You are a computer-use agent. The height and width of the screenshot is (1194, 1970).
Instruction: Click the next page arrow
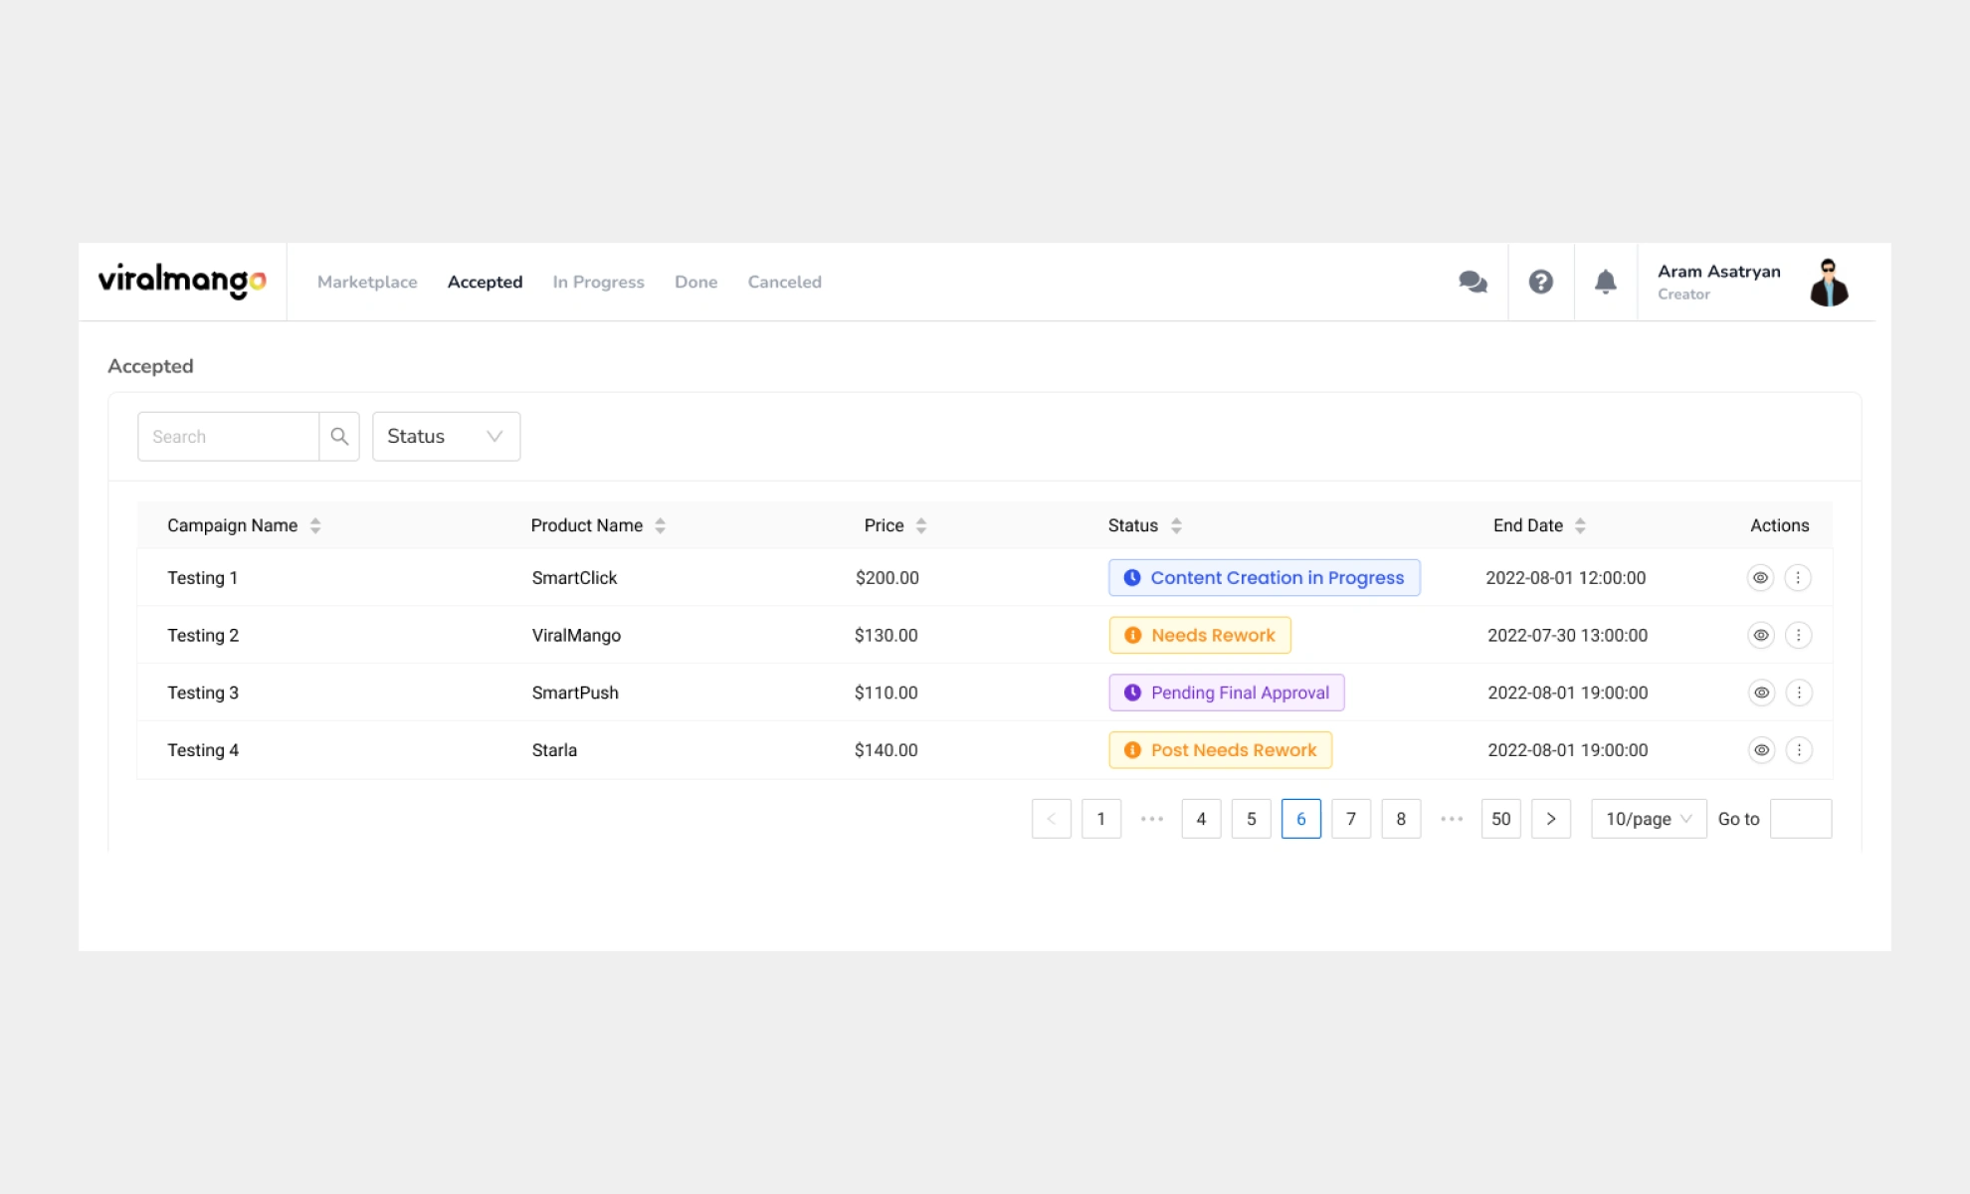1551,818
